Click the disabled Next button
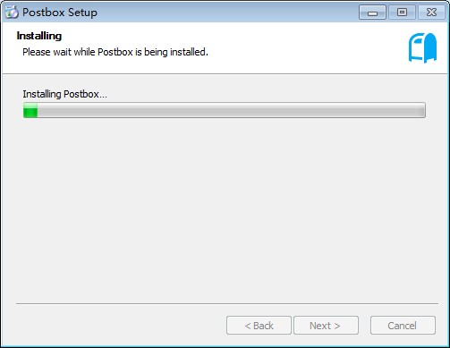The height and width of the screenshot is (348, 450). [326, 326]
